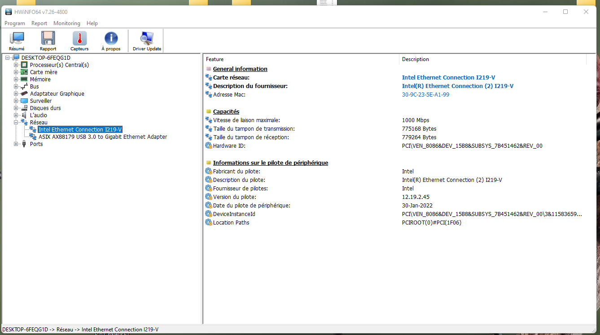Click gear icon beside Location Paths
The width and height of the screenshot is (600, 335).
pyautogui.click(x=208, y=222)
